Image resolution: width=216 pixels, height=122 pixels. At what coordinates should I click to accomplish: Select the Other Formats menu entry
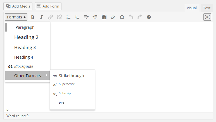28,76
